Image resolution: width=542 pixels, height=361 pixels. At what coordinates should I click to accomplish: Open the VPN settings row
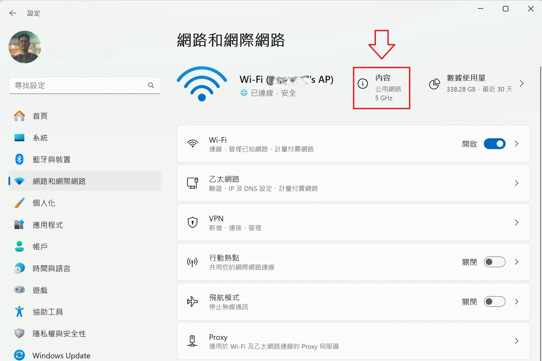(x=353, y=222)
